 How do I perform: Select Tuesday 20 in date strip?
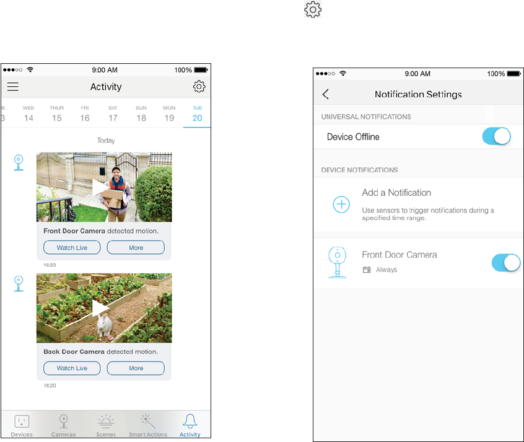click(197, 114)
